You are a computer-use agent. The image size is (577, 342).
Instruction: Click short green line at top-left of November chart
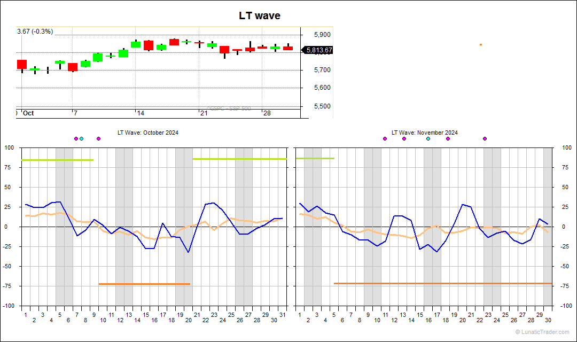[x=315, y=158]
